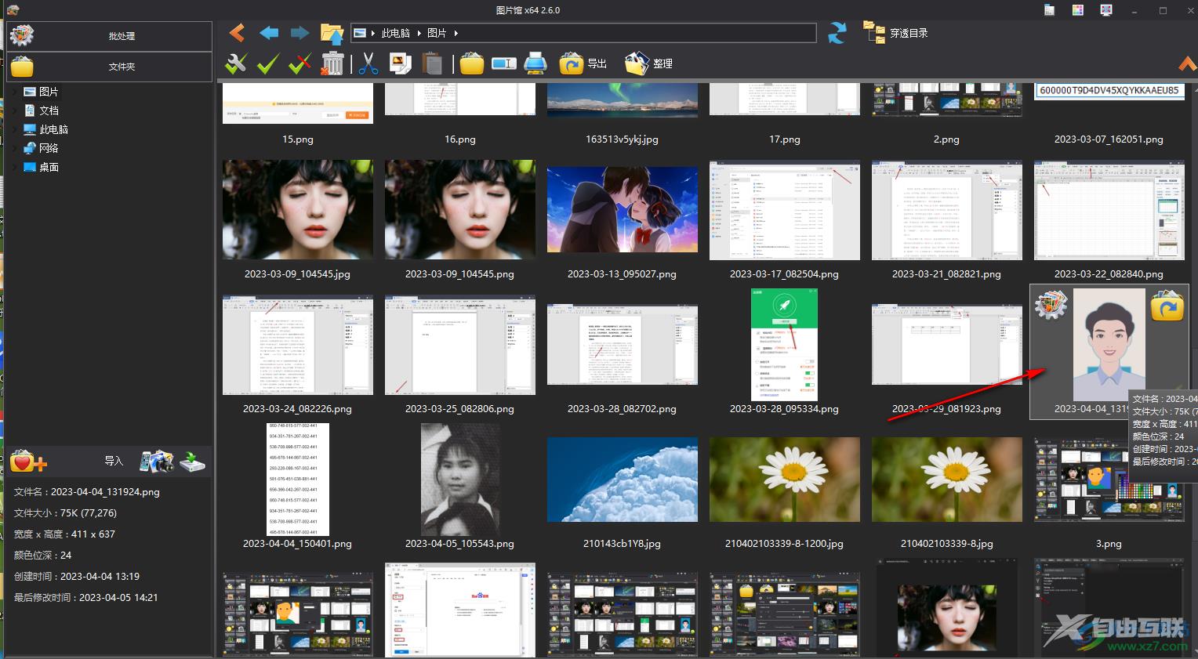Click the 导出 text label
1198x659 pixels.
tap(597, 63)
